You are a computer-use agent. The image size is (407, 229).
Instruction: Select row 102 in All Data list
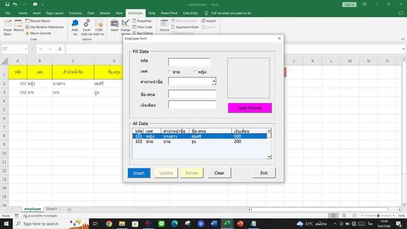point(200,141)
